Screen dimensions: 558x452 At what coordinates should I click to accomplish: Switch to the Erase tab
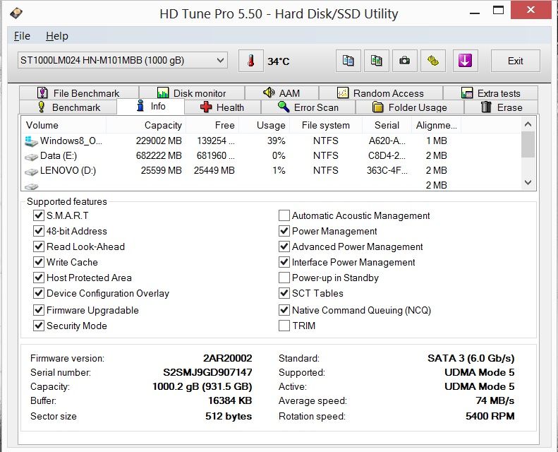502,107
